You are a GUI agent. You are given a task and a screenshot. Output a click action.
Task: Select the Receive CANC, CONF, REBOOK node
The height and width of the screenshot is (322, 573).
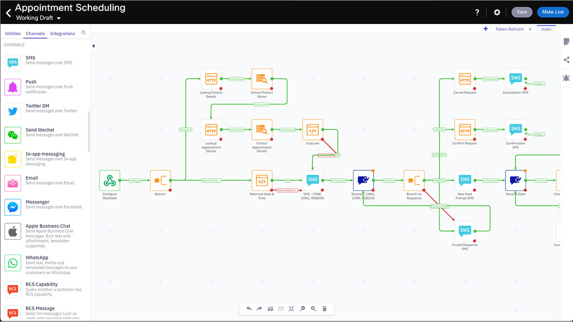pos(364,181)
